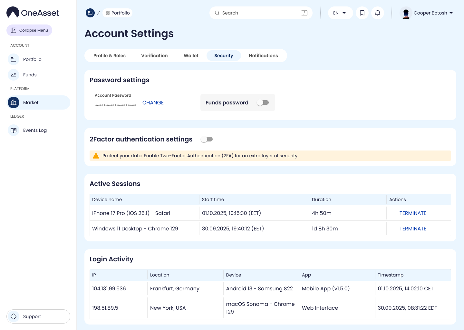Open the notifications bell icon
The width and height of the screenshot is (464, 330).
pos(378,13)
